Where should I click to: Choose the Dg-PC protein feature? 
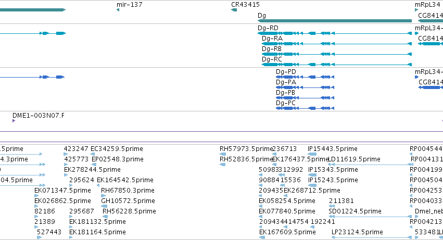[x=305, y=108]
